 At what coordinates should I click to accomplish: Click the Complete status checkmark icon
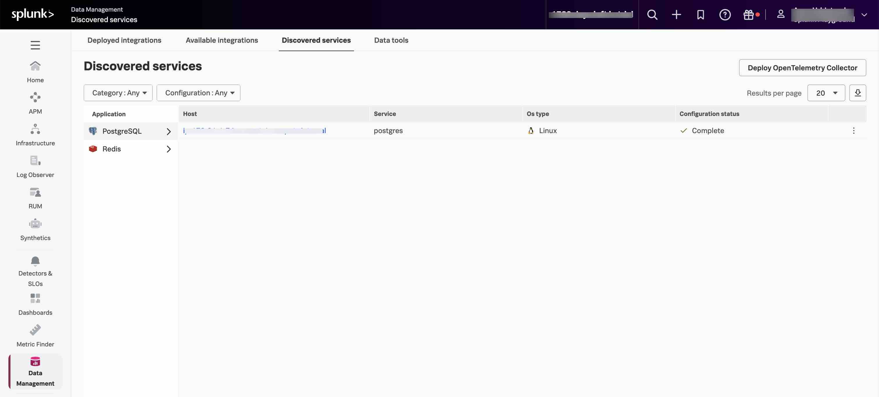tap(683, 130)
